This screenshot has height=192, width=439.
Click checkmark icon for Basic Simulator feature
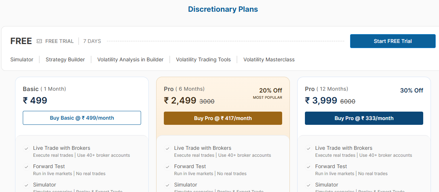[26, 185]
